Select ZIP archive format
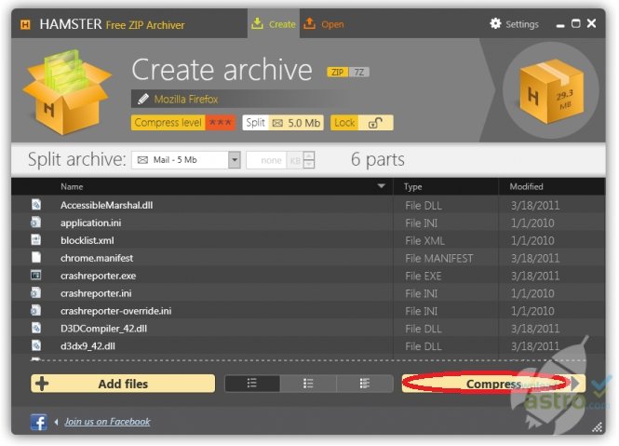Screen dimensions: 619x446 [x=336, y=72]
